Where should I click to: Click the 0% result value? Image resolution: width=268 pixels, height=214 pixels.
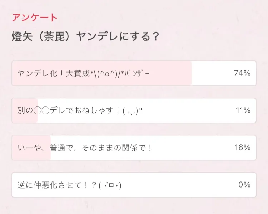(x=244, y=185)
